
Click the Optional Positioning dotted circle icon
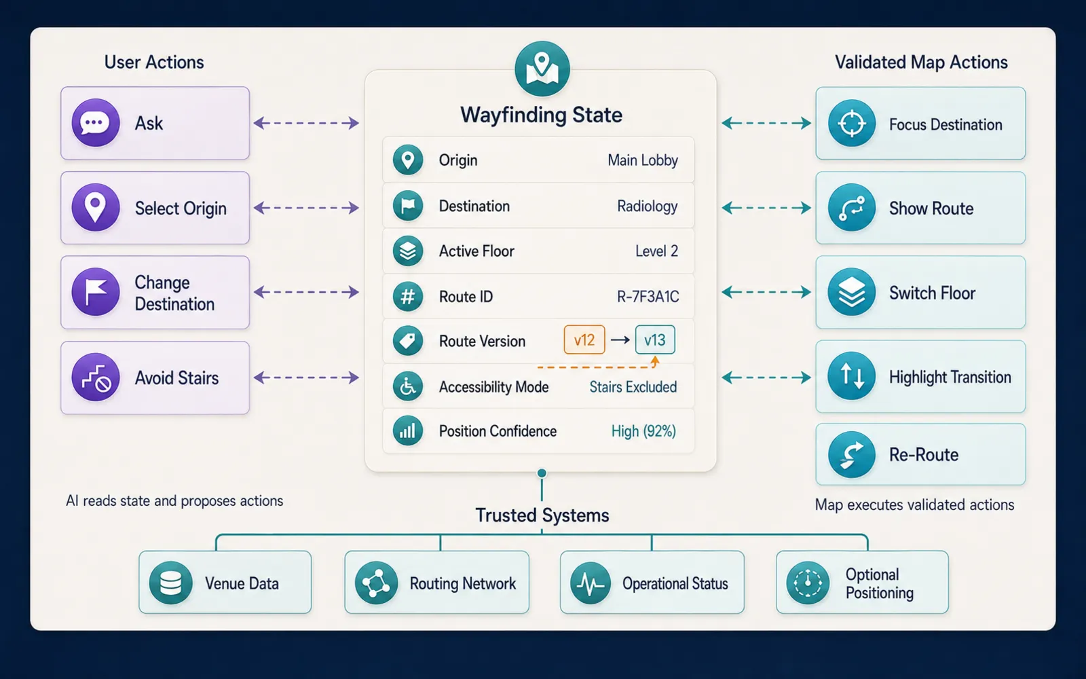(808, 583)
